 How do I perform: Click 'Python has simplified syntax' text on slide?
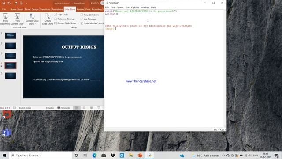click(48, 61)
